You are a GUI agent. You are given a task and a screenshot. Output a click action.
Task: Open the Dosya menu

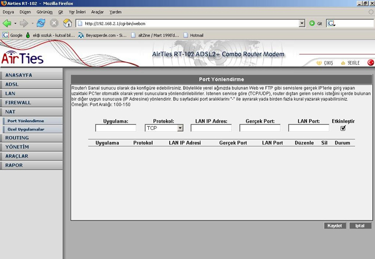9,12
